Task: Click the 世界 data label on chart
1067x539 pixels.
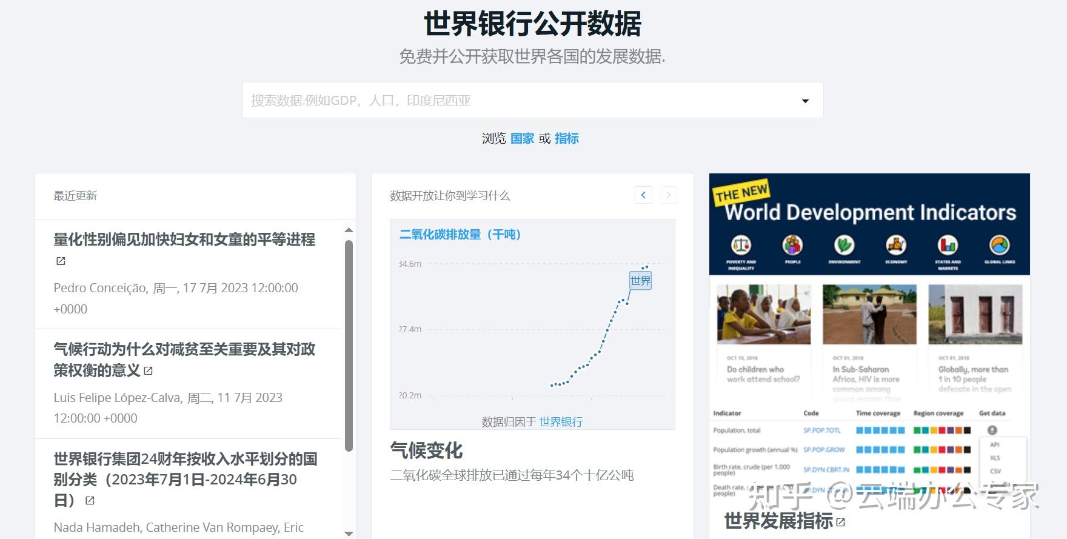Action: pos(640,280)
